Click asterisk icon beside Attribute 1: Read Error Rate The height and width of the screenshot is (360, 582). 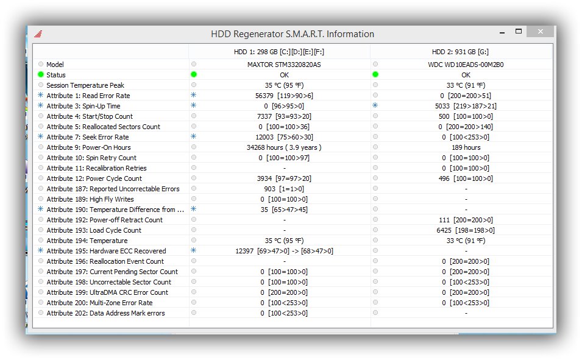(x=41, y=96)
